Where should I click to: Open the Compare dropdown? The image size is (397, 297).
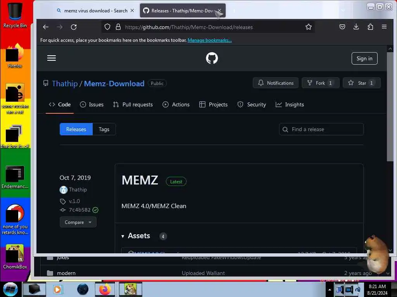(x=78, y=222)
